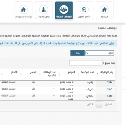Select page 1 in pagination

point(99,105)
